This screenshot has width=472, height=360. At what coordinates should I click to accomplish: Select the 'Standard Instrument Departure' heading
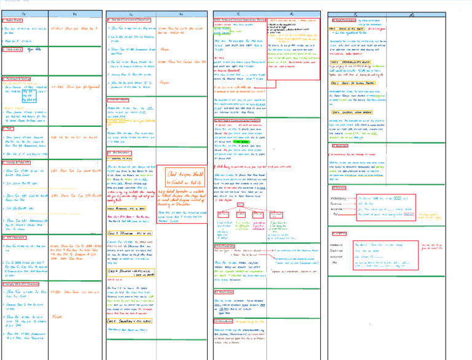pyautogui.click(x=129, y=20)
